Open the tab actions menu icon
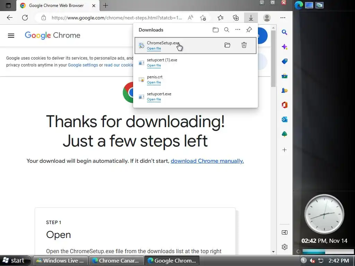 8,6
